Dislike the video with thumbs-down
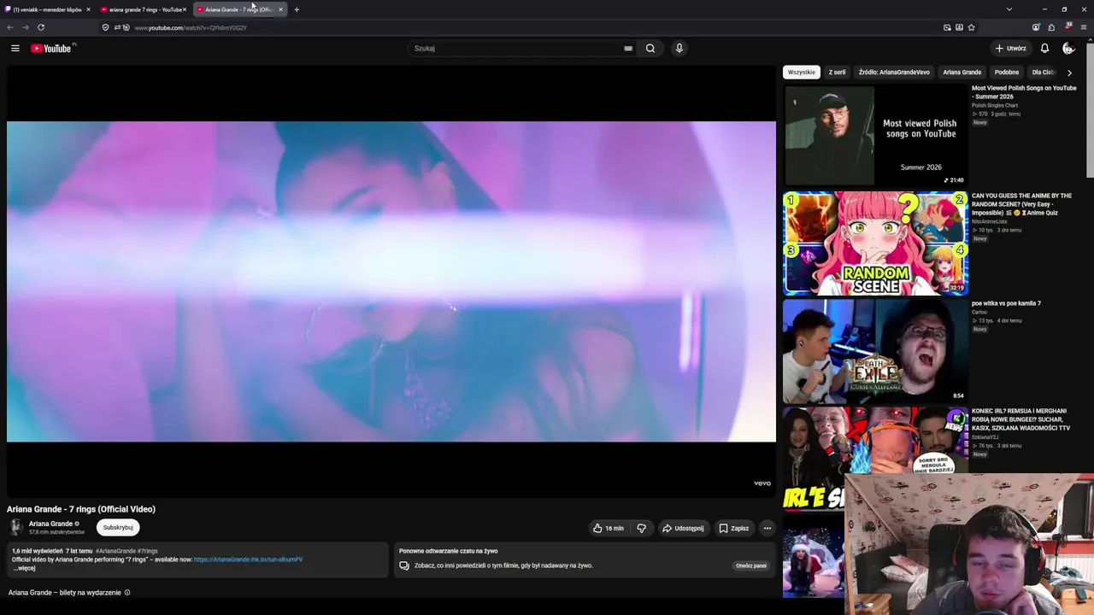This screenshot has height=615, width=1094. [641, 528]
